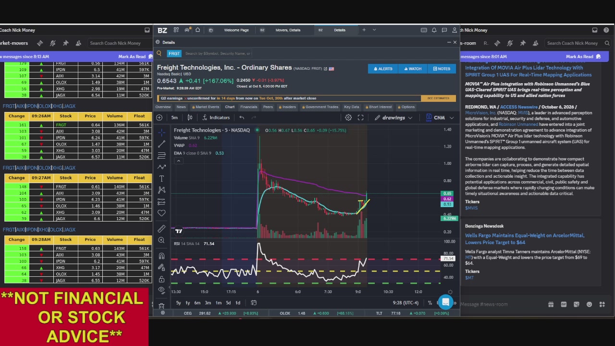The image size is (615, 346).
Task: Remove drawings with the trash icon
Action: coord(161,306)
